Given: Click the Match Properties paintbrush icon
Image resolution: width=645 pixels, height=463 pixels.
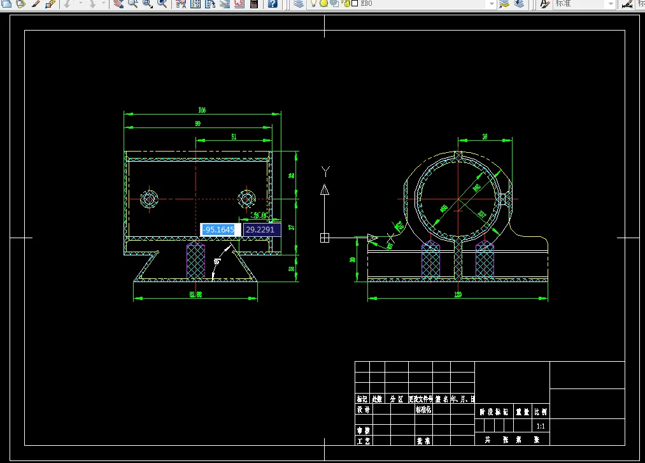Looking at the screenshot, I should pyautogui.click(x=36, y=4).
